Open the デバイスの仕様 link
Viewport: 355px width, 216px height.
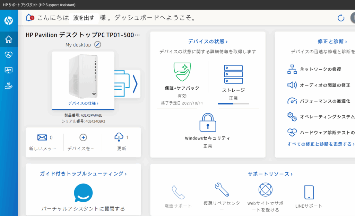[83, 103]
